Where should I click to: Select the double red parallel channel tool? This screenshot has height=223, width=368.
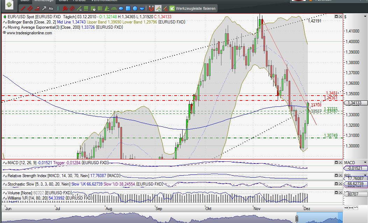(30, 9)
